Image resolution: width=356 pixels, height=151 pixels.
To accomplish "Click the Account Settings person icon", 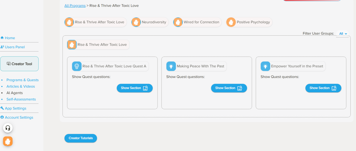I will tap(2, 117).
